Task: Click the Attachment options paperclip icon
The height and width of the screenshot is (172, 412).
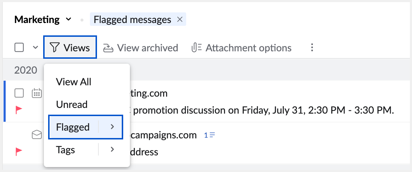Action: 196,47
